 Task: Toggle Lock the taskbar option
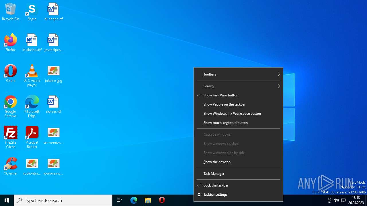point(238,185)
